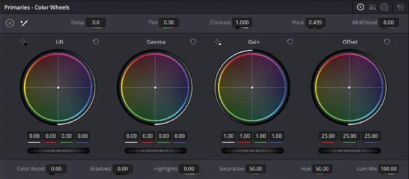The image size is (409, 179).
Task: Click the Lift color wheel center point
Action: (x=58, y=88)
